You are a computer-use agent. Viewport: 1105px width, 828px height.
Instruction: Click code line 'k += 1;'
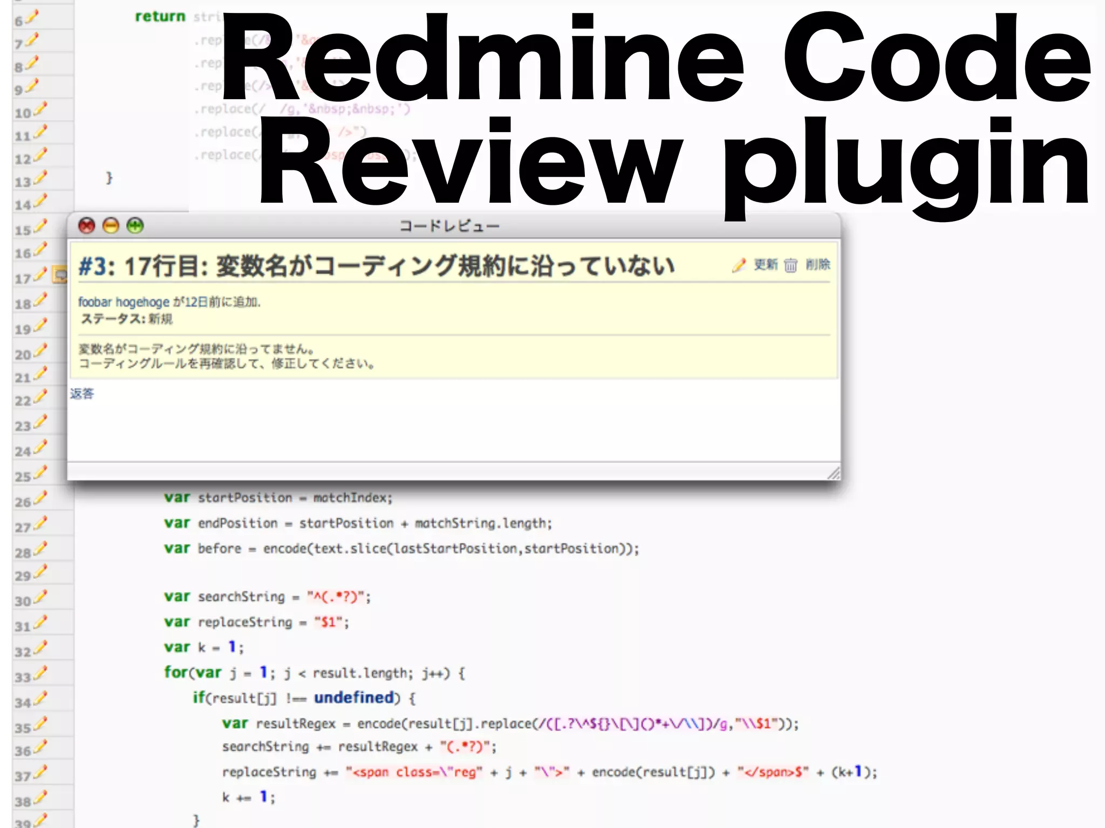[x=249, y=797]
